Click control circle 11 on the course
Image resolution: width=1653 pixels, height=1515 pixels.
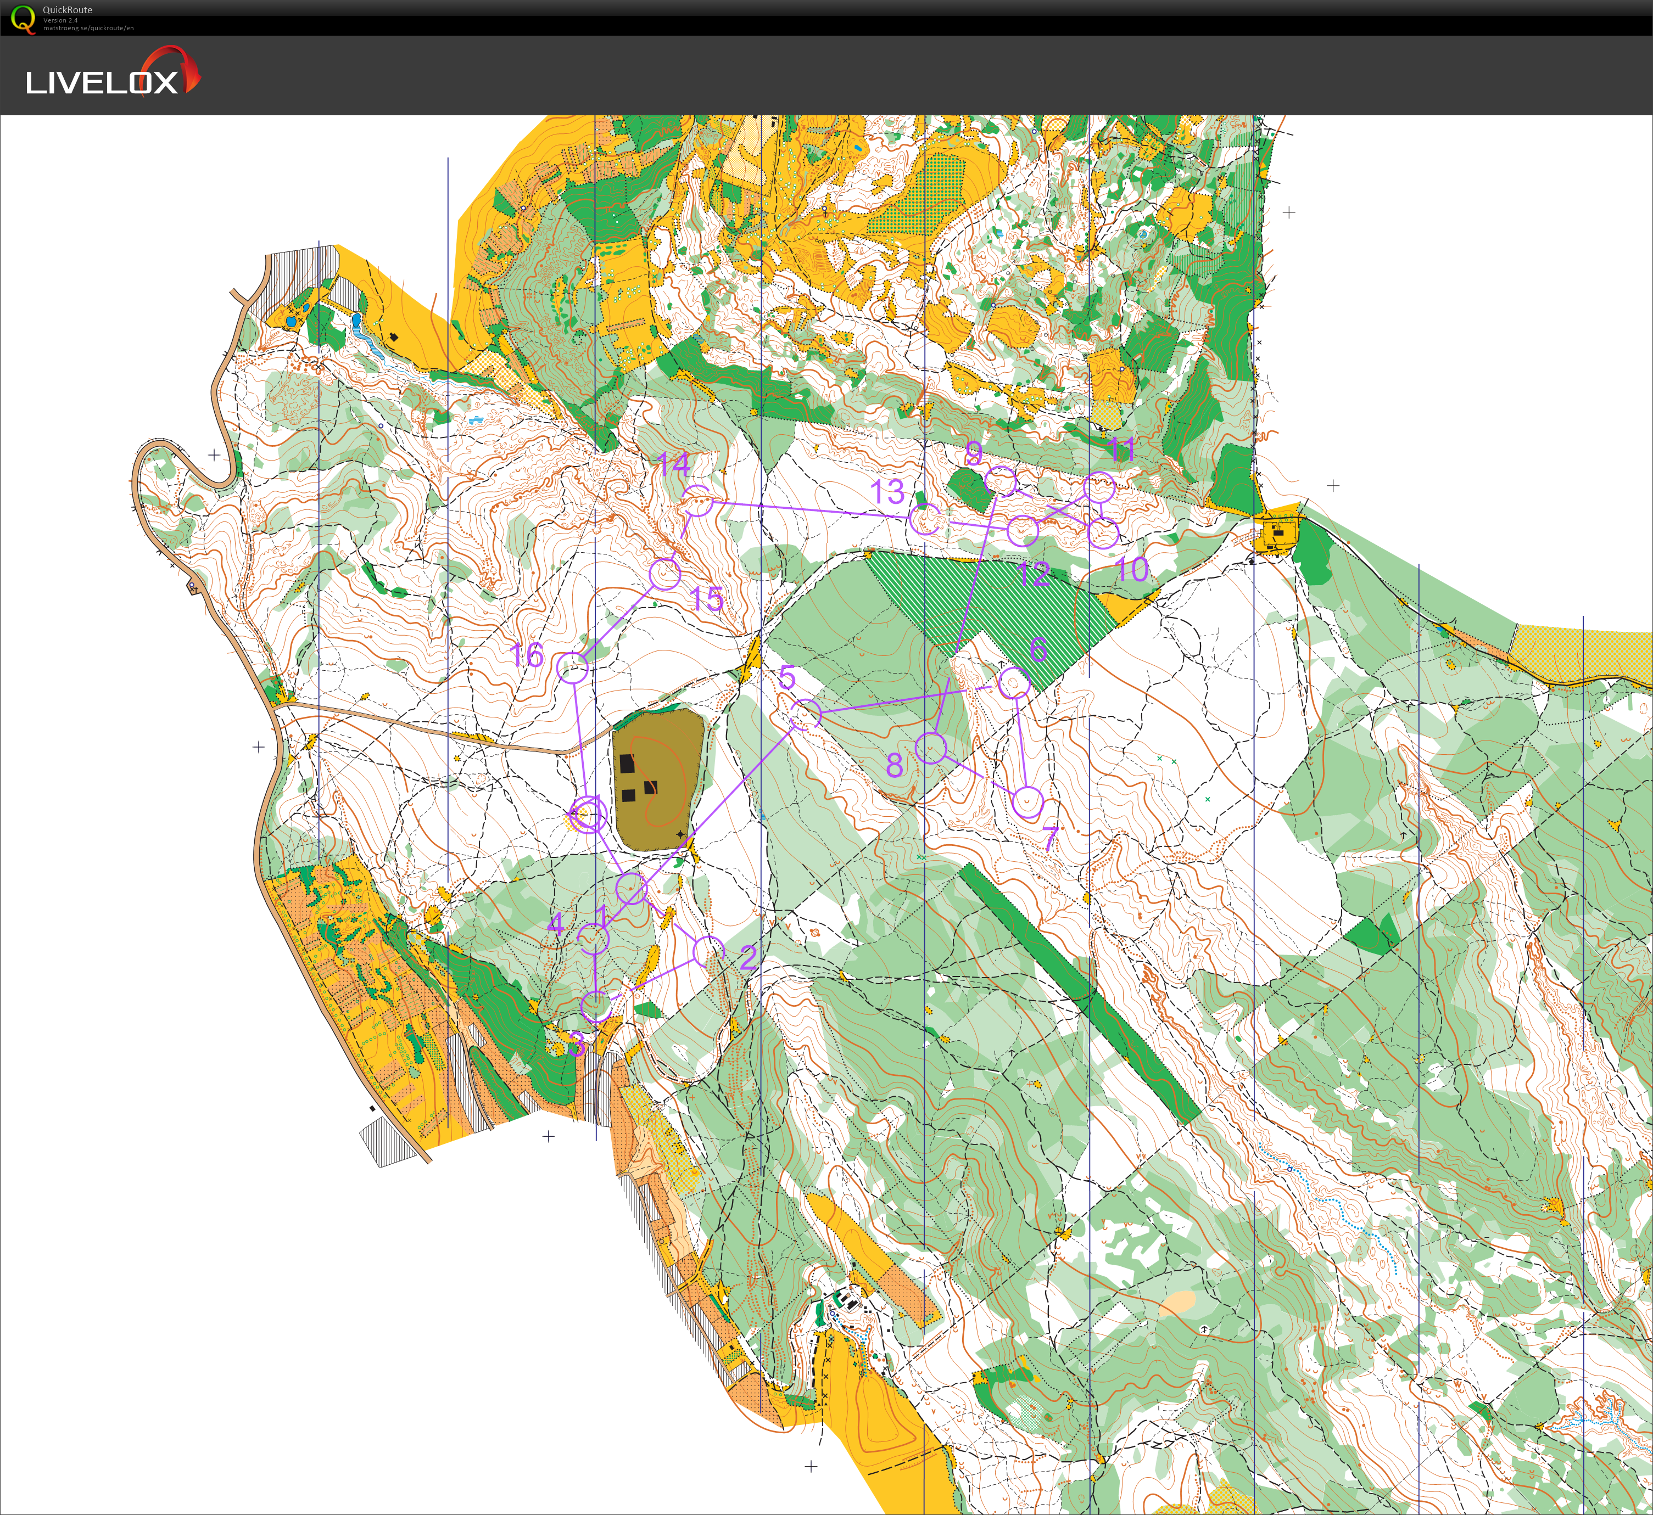[x=1099, y=488]
